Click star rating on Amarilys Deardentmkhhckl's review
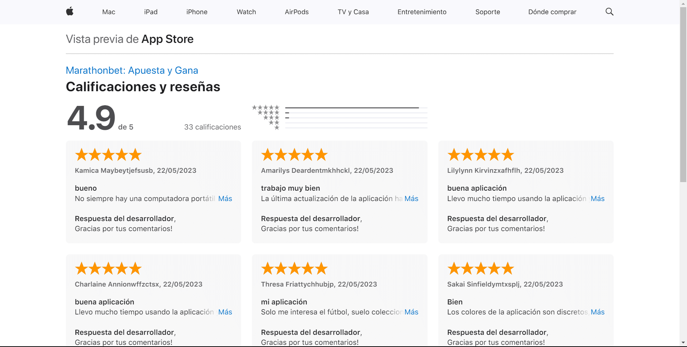Image resolution: width=687 pixels, height=347 pixels. click(x=294, y=155)
